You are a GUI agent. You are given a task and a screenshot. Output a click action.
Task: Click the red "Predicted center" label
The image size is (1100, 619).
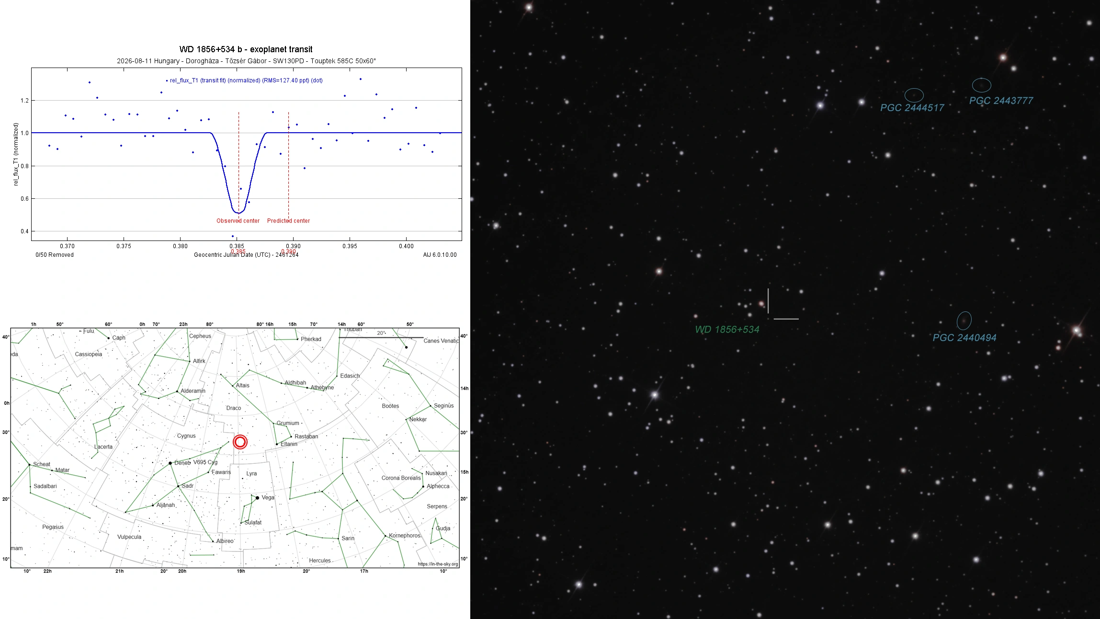(x=288, y=221)
